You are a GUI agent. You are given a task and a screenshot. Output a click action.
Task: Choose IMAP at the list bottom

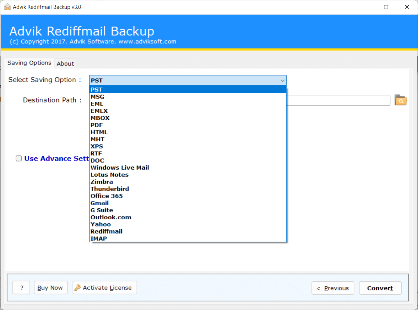[x=188, y=238]
